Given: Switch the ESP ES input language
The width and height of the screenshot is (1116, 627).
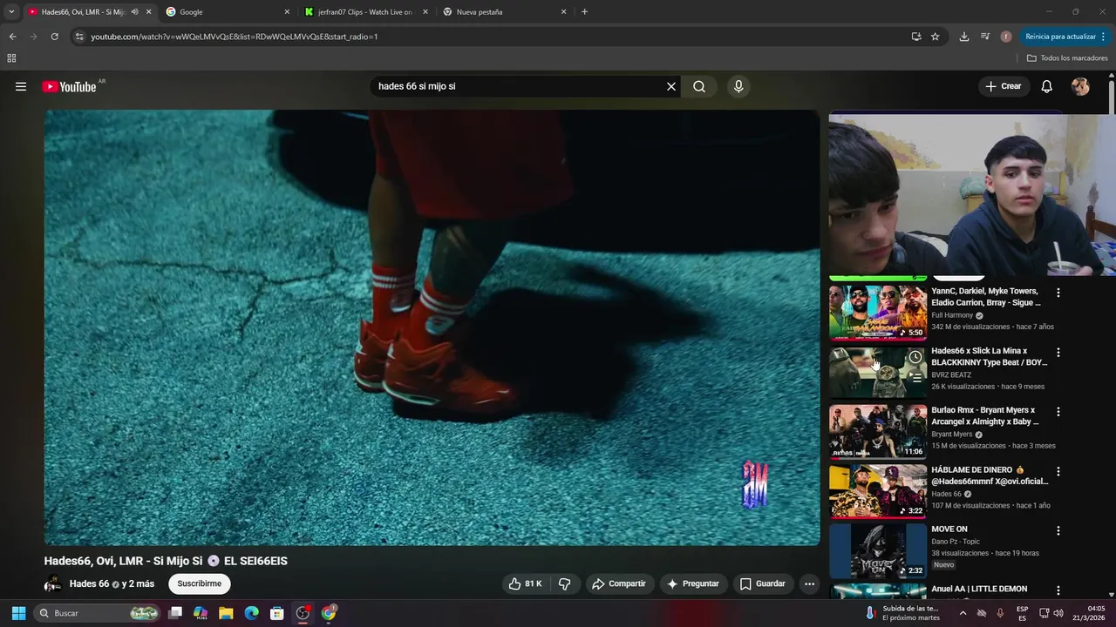Looking at the screenshot, I should tap(1022, 613).
